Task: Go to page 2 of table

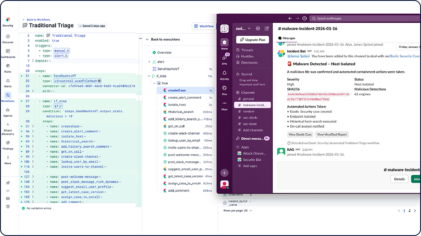Action: [410, 211]
